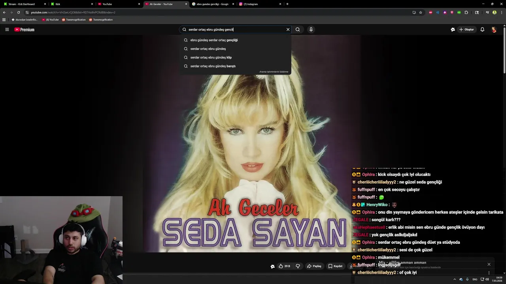Pick suggestion "serdar ortaç ebru gündeş barıştı"

pyautogui.click(x=236, y=66)
